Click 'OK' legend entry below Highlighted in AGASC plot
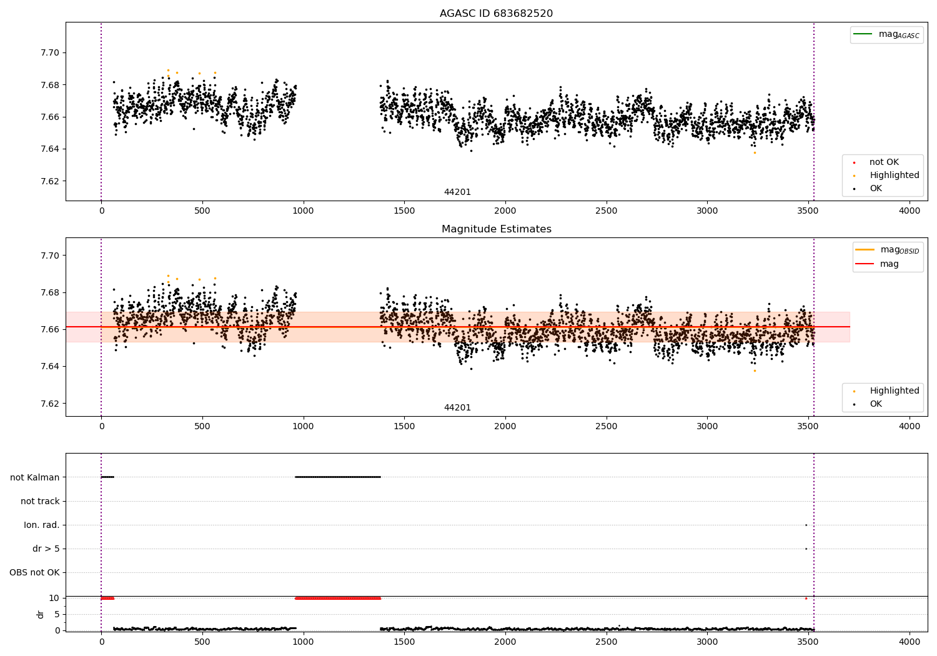Screen dimensions: 937x656 coord(876,189)
